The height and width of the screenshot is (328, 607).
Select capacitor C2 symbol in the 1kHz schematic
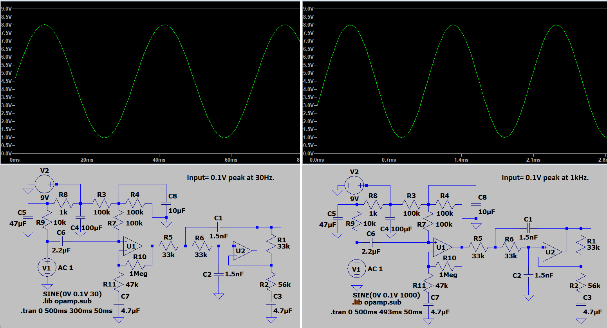pyautogui.click(x=528, y=276)
